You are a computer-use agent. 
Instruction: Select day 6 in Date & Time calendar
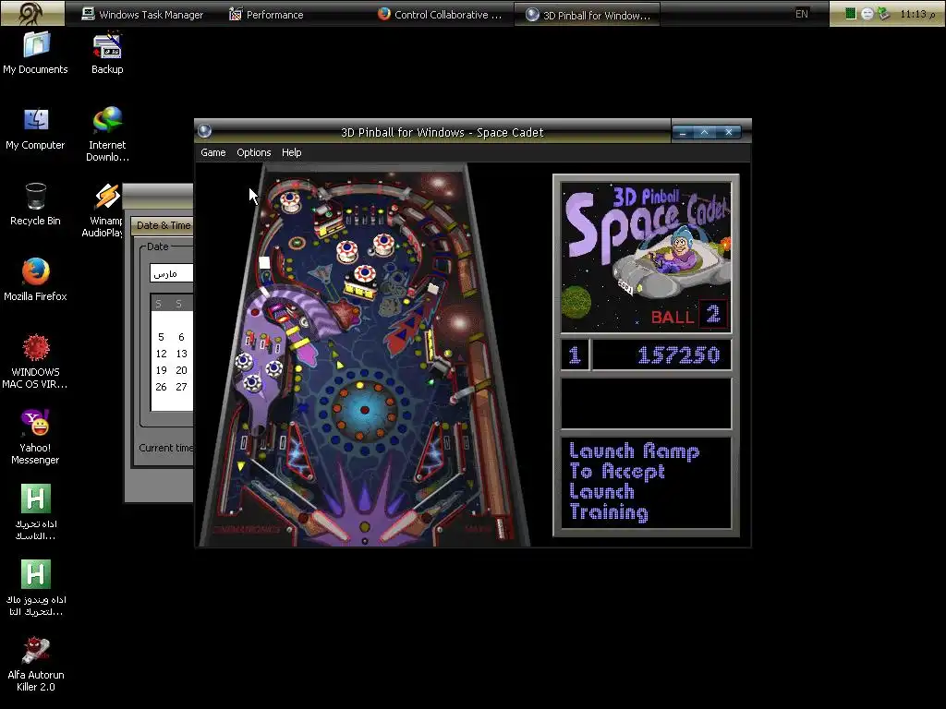(181, 337)
